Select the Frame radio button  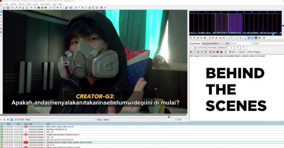coord(238,52)
